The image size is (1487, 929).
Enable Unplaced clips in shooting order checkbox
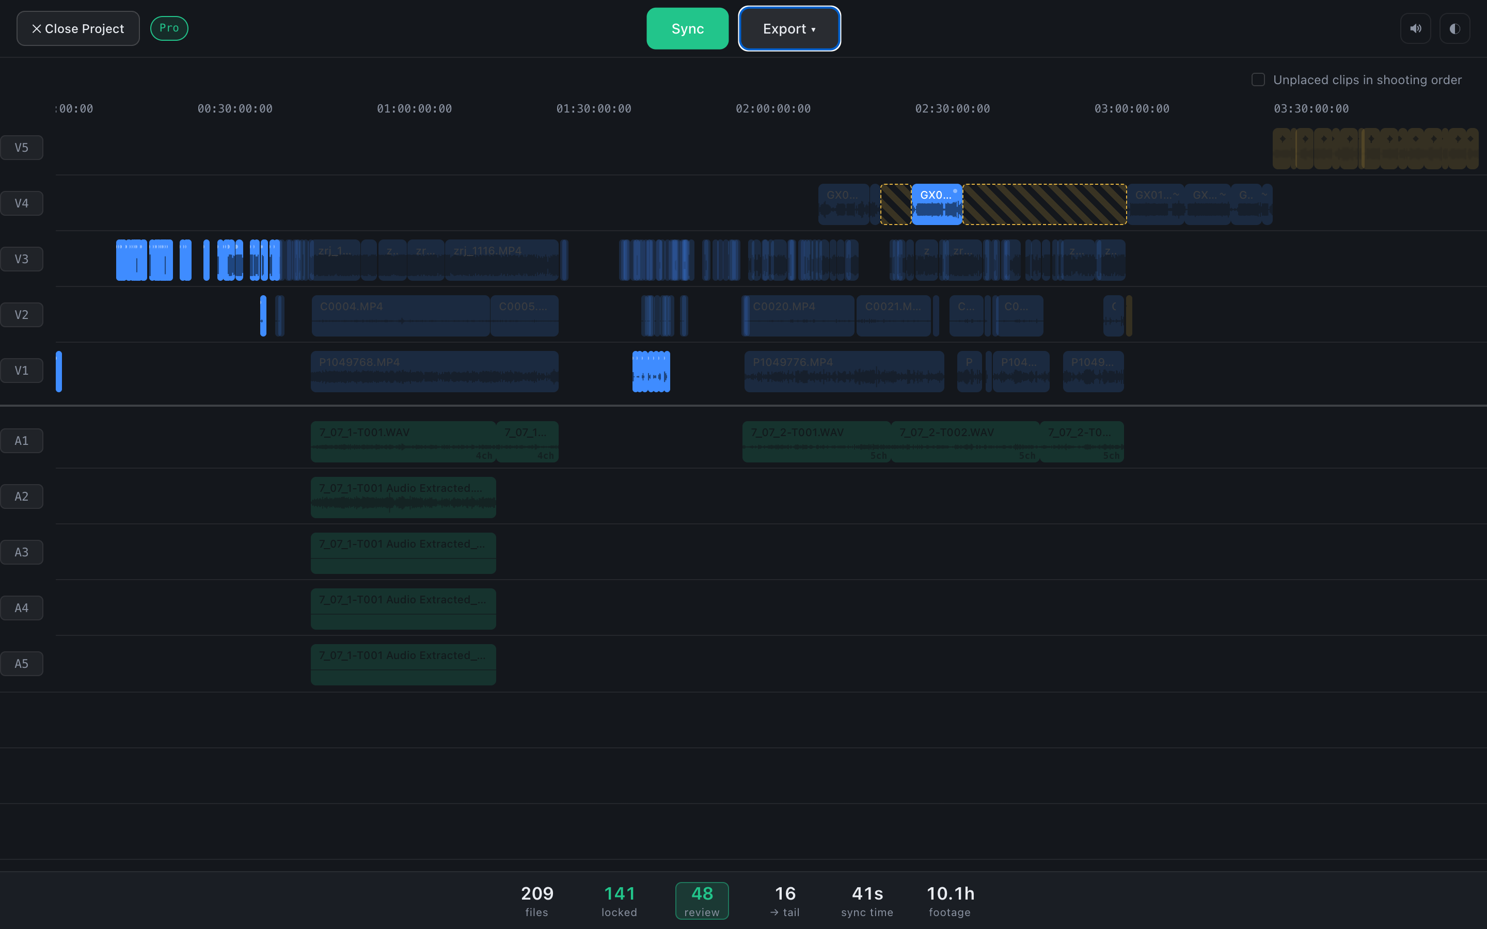(1258, 80)
